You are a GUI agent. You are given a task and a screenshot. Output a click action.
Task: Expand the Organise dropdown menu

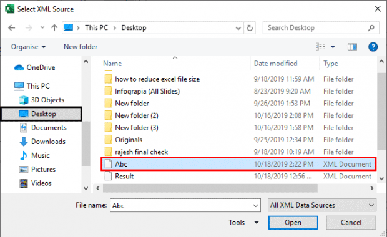click(28, 47)
